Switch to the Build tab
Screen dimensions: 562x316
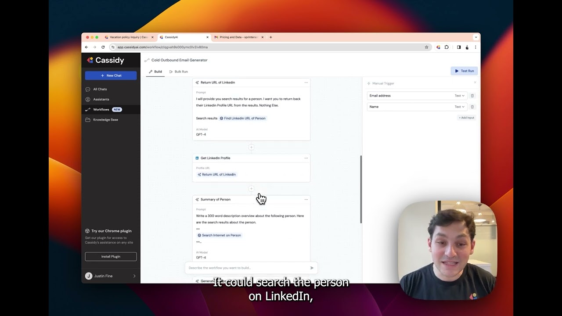click(x=155, y=72)
